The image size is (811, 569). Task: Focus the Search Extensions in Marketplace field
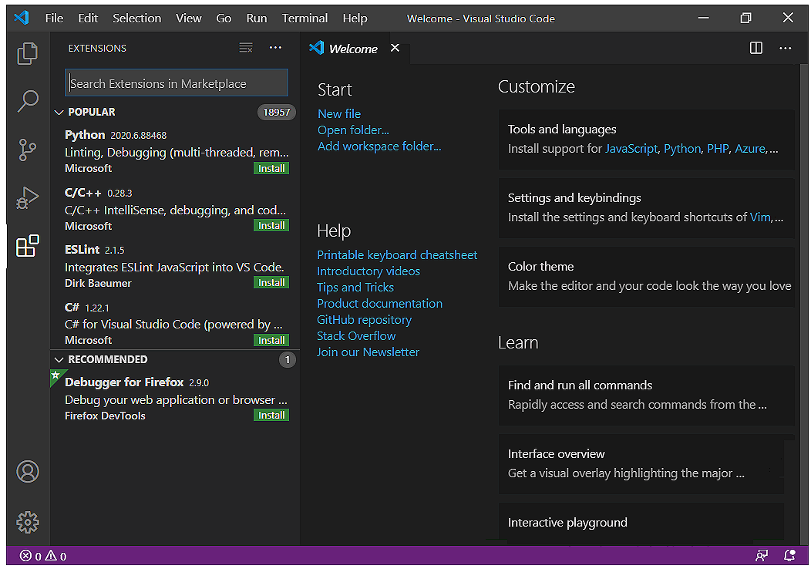(177, 82)
